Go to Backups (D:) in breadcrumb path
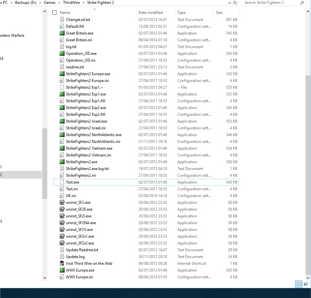Image resolution: width=311 pixels, height=298 pixels. [x=26, y=3]
